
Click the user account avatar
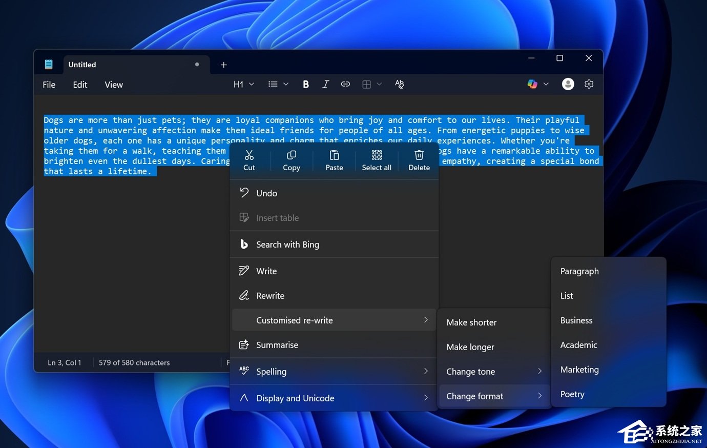point(568,85)
